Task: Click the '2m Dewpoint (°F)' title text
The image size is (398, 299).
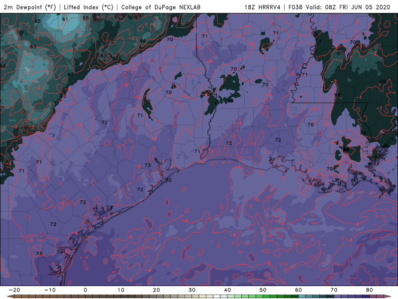Action: point(30,7)
